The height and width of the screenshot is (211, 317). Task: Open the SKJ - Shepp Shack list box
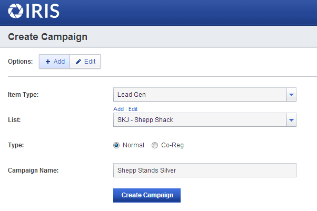coord(205,120)
